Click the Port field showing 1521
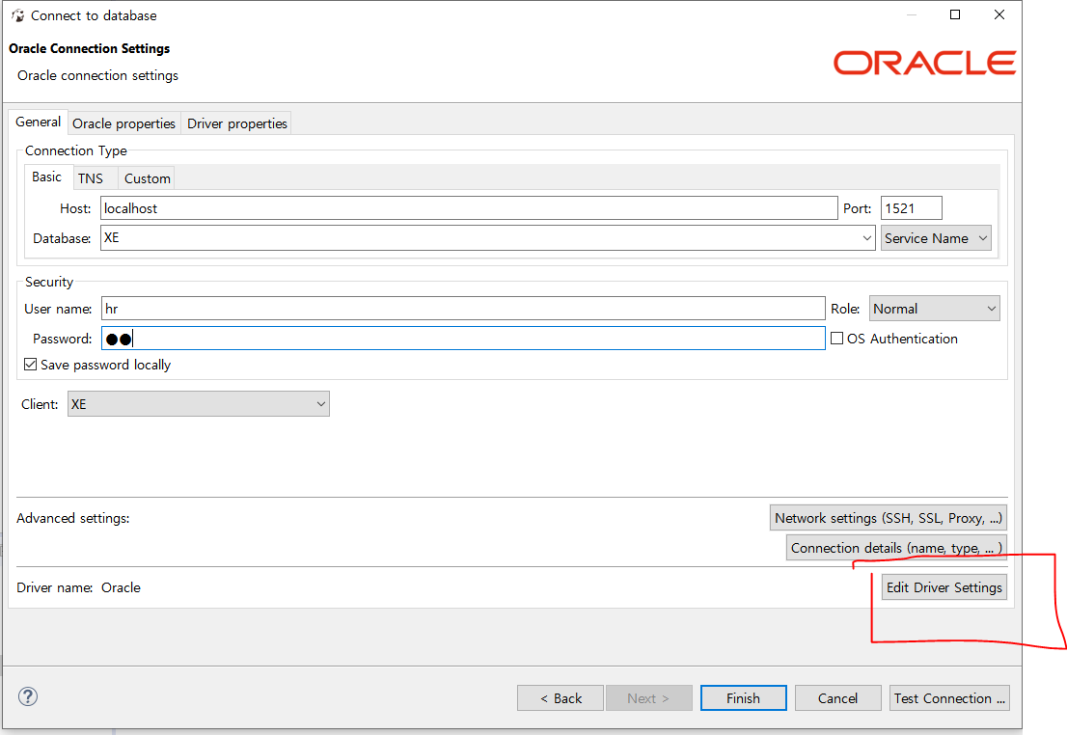The width and height of the screenshot is (1067, 735). (x=911, y=208)
